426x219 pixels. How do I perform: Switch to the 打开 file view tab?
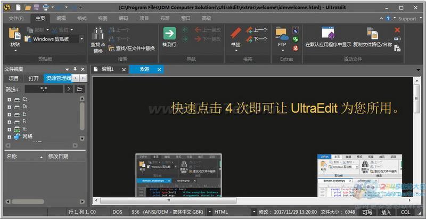(x=34, y=78)
